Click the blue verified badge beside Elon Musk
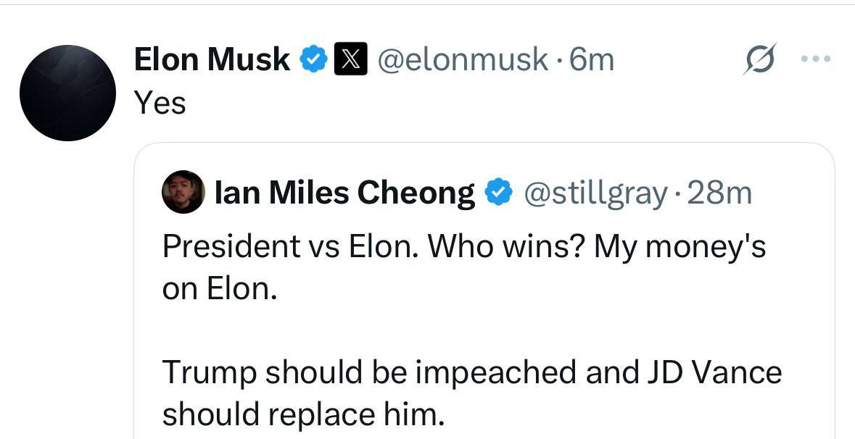The height and width of the screenshot is (439, 855). pyautogui.click(x=313, y=59)
